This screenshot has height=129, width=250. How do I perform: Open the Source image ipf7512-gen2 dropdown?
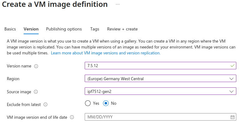coord(160,91)
